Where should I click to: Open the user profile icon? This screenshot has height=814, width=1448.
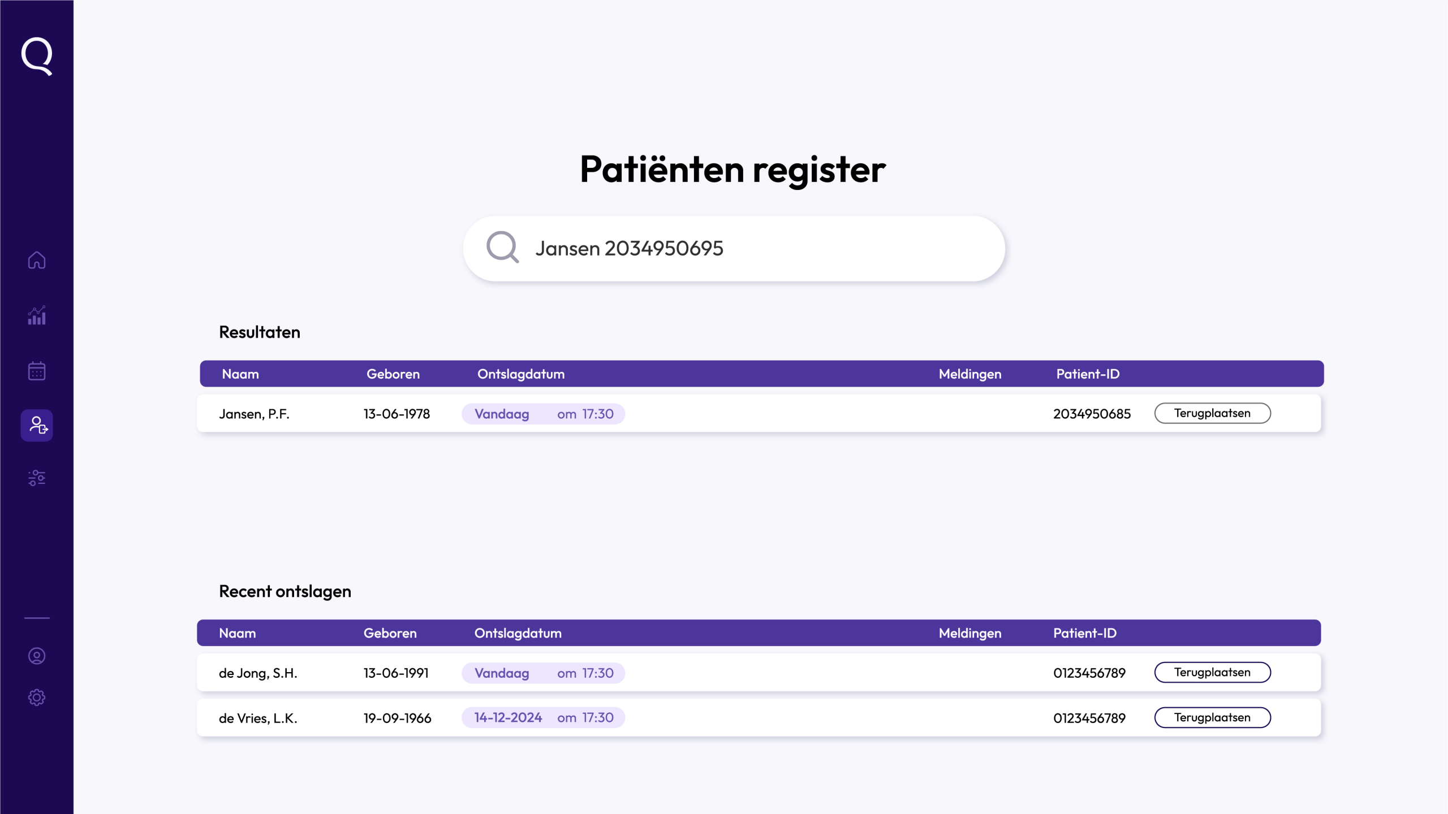coord(37,656)
